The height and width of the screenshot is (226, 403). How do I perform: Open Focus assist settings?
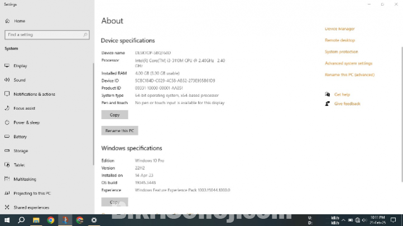(24, 108)
